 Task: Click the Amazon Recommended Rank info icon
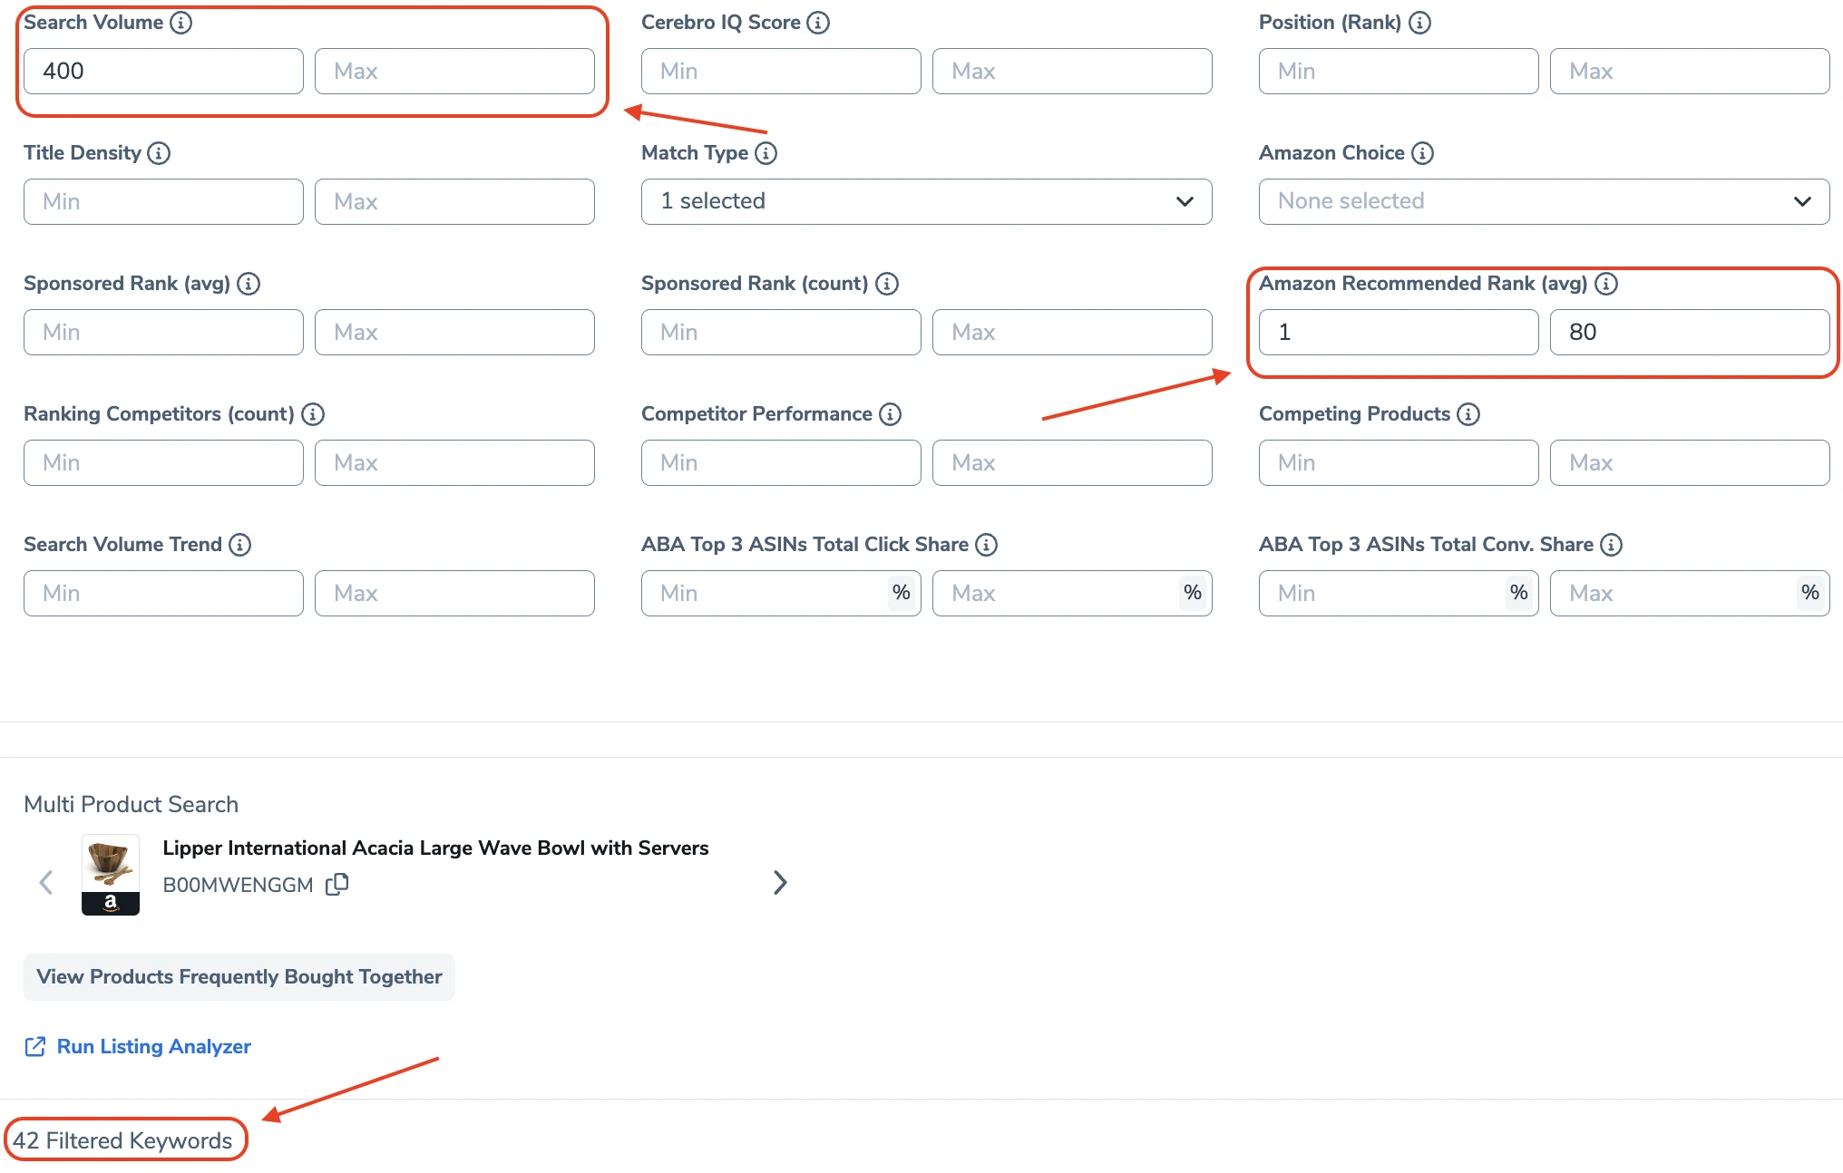click(1605, 284)
